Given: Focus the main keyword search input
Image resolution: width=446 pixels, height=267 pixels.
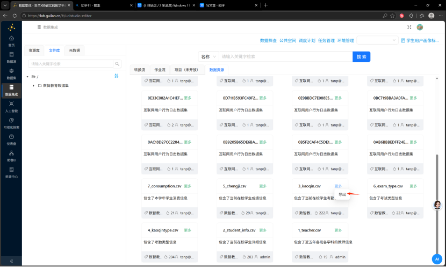Looking at the screenshot, I should click(285, 57).
